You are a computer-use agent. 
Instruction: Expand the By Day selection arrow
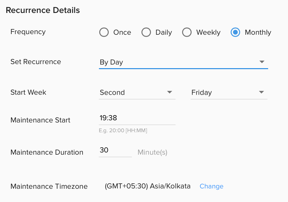coord(262,62)
